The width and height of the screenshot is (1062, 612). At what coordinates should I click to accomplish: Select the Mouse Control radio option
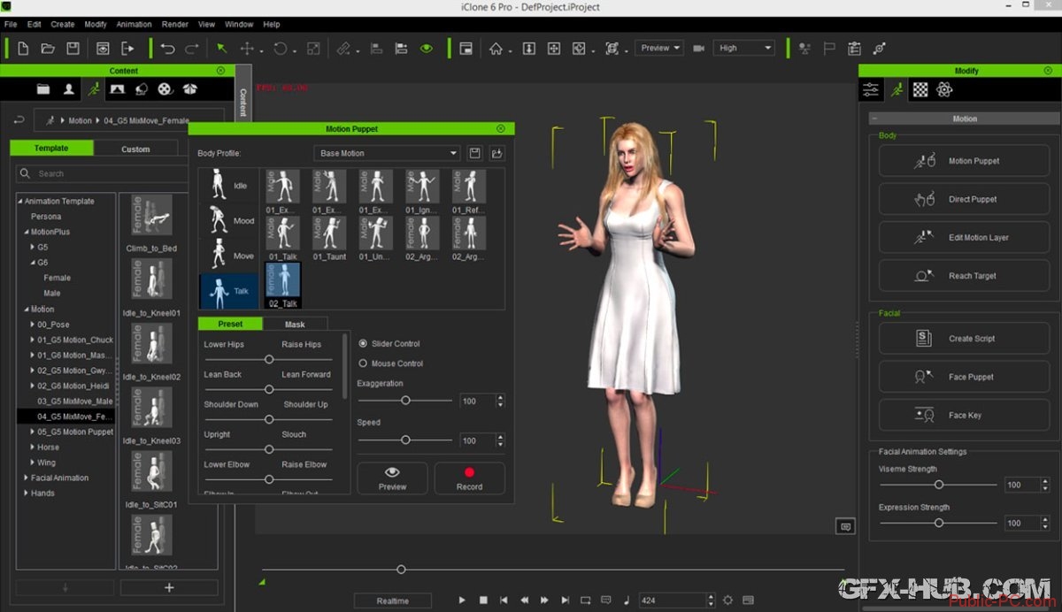363,363
